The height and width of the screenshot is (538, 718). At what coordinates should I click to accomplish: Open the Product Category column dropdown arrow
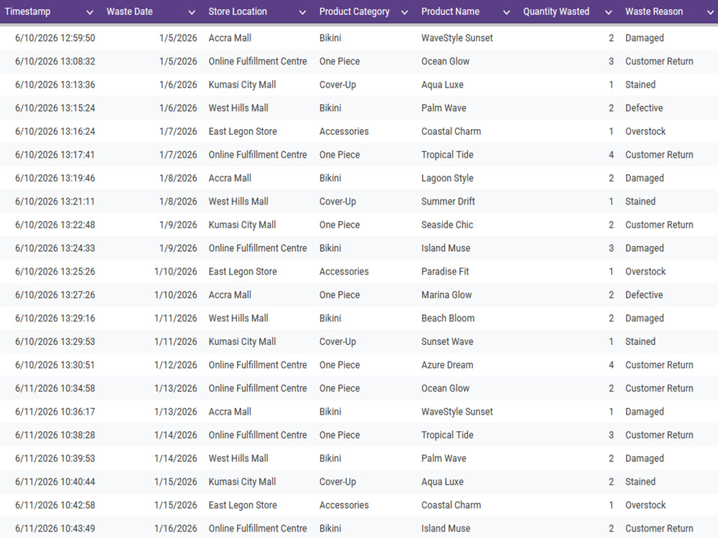point(404,12)
